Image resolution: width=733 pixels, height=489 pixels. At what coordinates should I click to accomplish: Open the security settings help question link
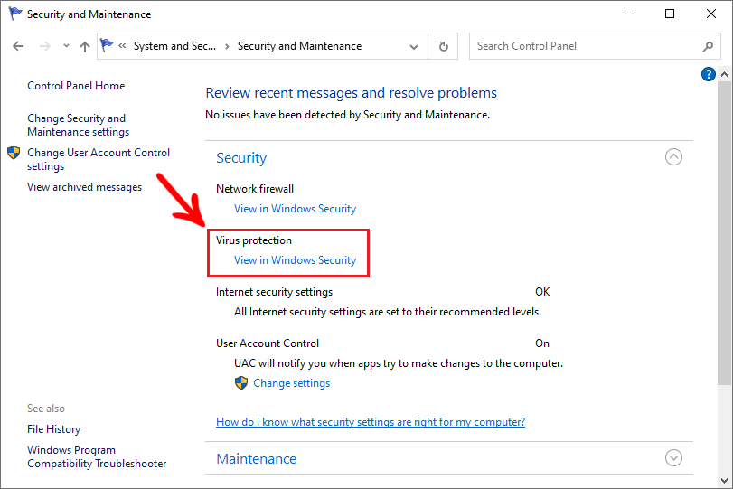coord(371,422)
